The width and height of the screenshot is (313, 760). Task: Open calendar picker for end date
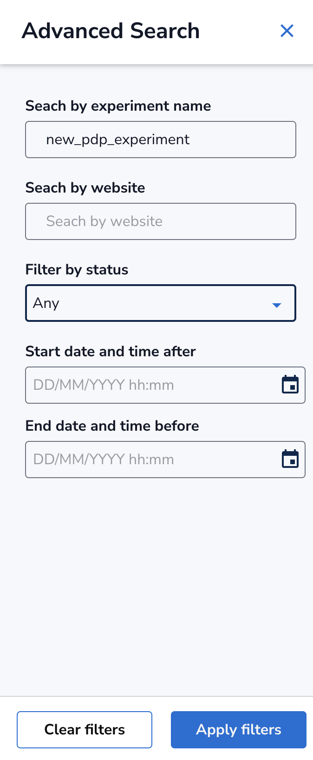290,459
